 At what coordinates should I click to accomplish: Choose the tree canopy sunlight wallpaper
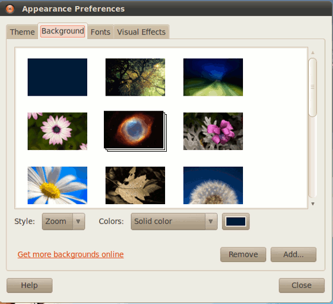click(x=135, y=77)
